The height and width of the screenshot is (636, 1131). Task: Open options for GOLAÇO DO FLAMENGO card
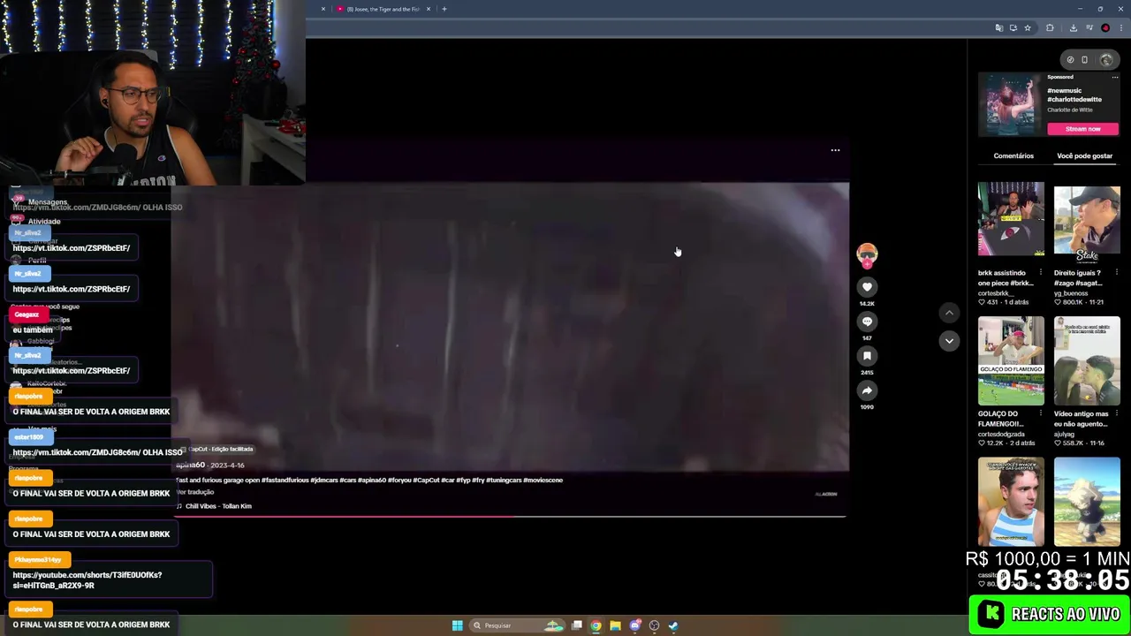(x=1041, y=413)
